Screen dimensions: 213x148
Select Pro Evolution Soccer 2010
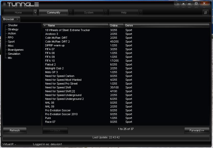pos(126,114)
